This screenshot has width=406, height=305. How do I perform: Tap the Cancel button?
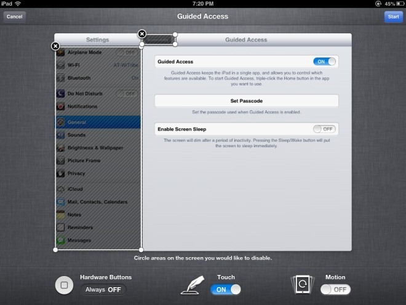15,17
